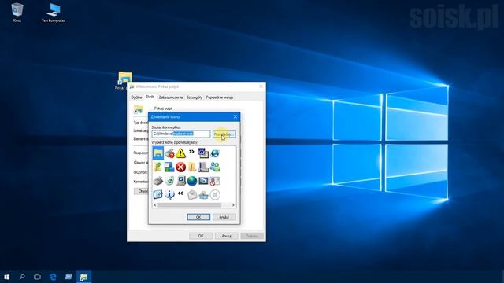Switch to the Skrót tab
Viewport: 504px width, 283px height.
[x=150, y=97]
